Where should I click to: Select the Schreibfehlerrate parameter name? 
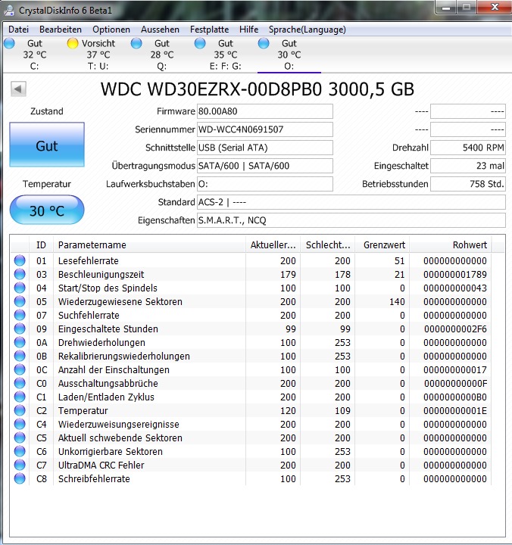(94, 478)
